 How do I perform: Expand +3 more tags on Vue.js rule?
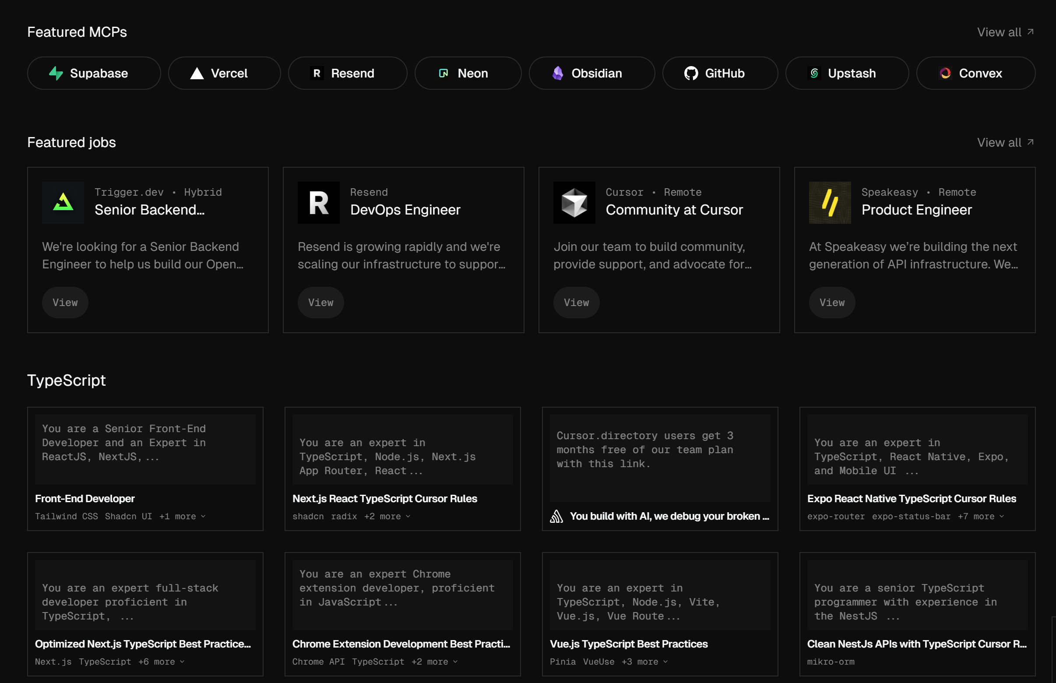click(x=644, y=662)
